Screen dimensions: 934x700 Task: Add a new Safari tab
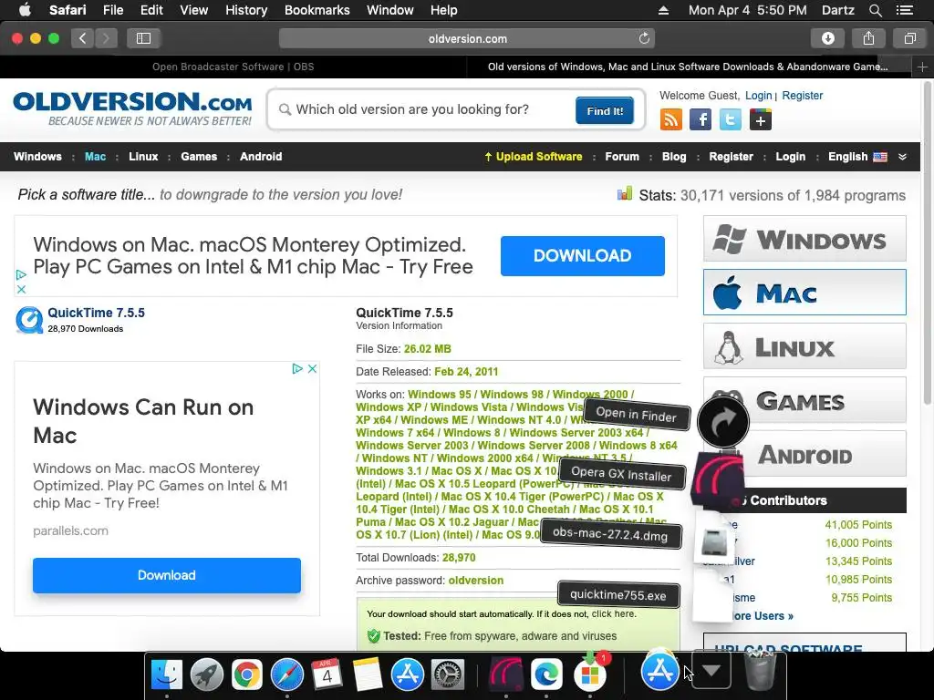922,67
